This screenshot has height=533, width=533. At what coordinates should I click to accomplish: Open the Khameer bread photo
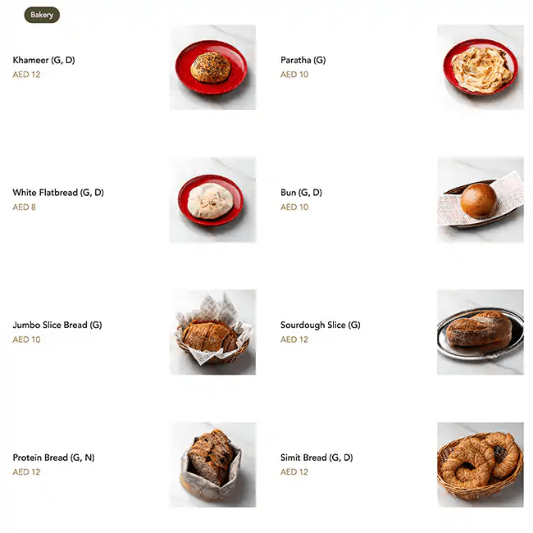[213, 67]
